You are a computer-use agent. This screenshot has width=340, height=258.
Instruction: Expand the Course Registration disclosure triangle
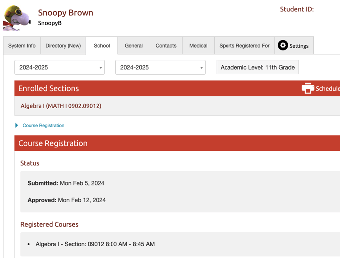pyautogui.click(x=17, y=125)
